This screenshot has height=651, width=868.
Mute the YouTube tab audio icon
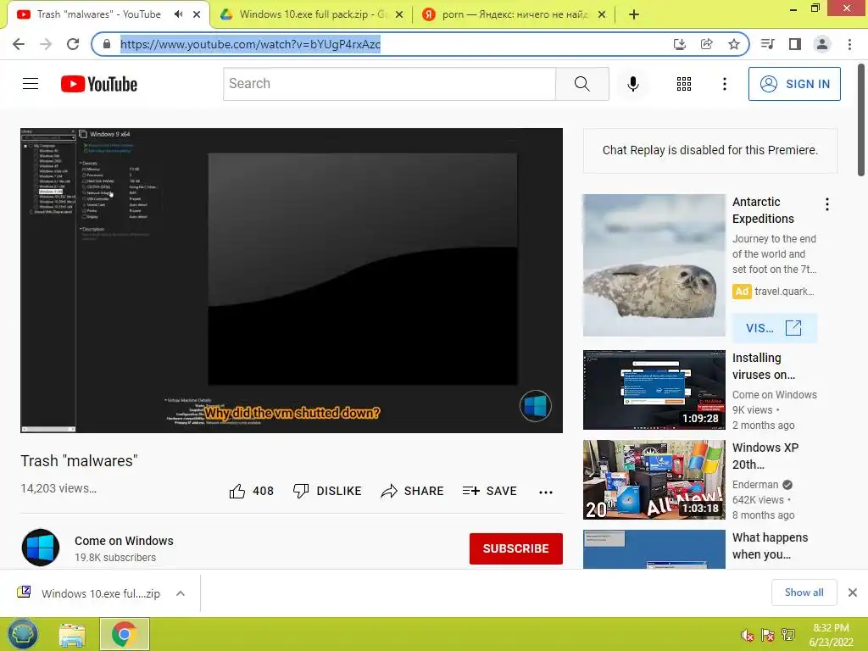click(178, 14)
